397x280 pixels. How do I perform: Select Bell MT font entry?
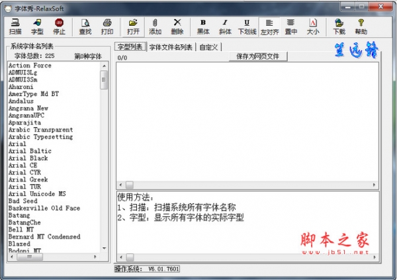21,229
